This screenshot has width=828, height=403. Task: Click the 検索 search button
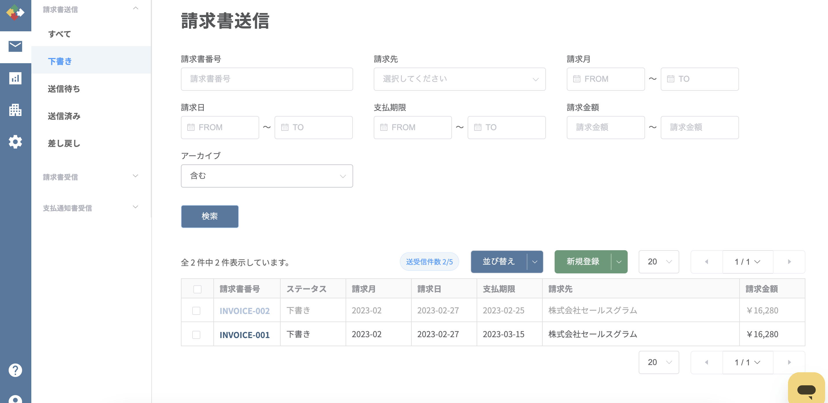(x=210, y=216)
